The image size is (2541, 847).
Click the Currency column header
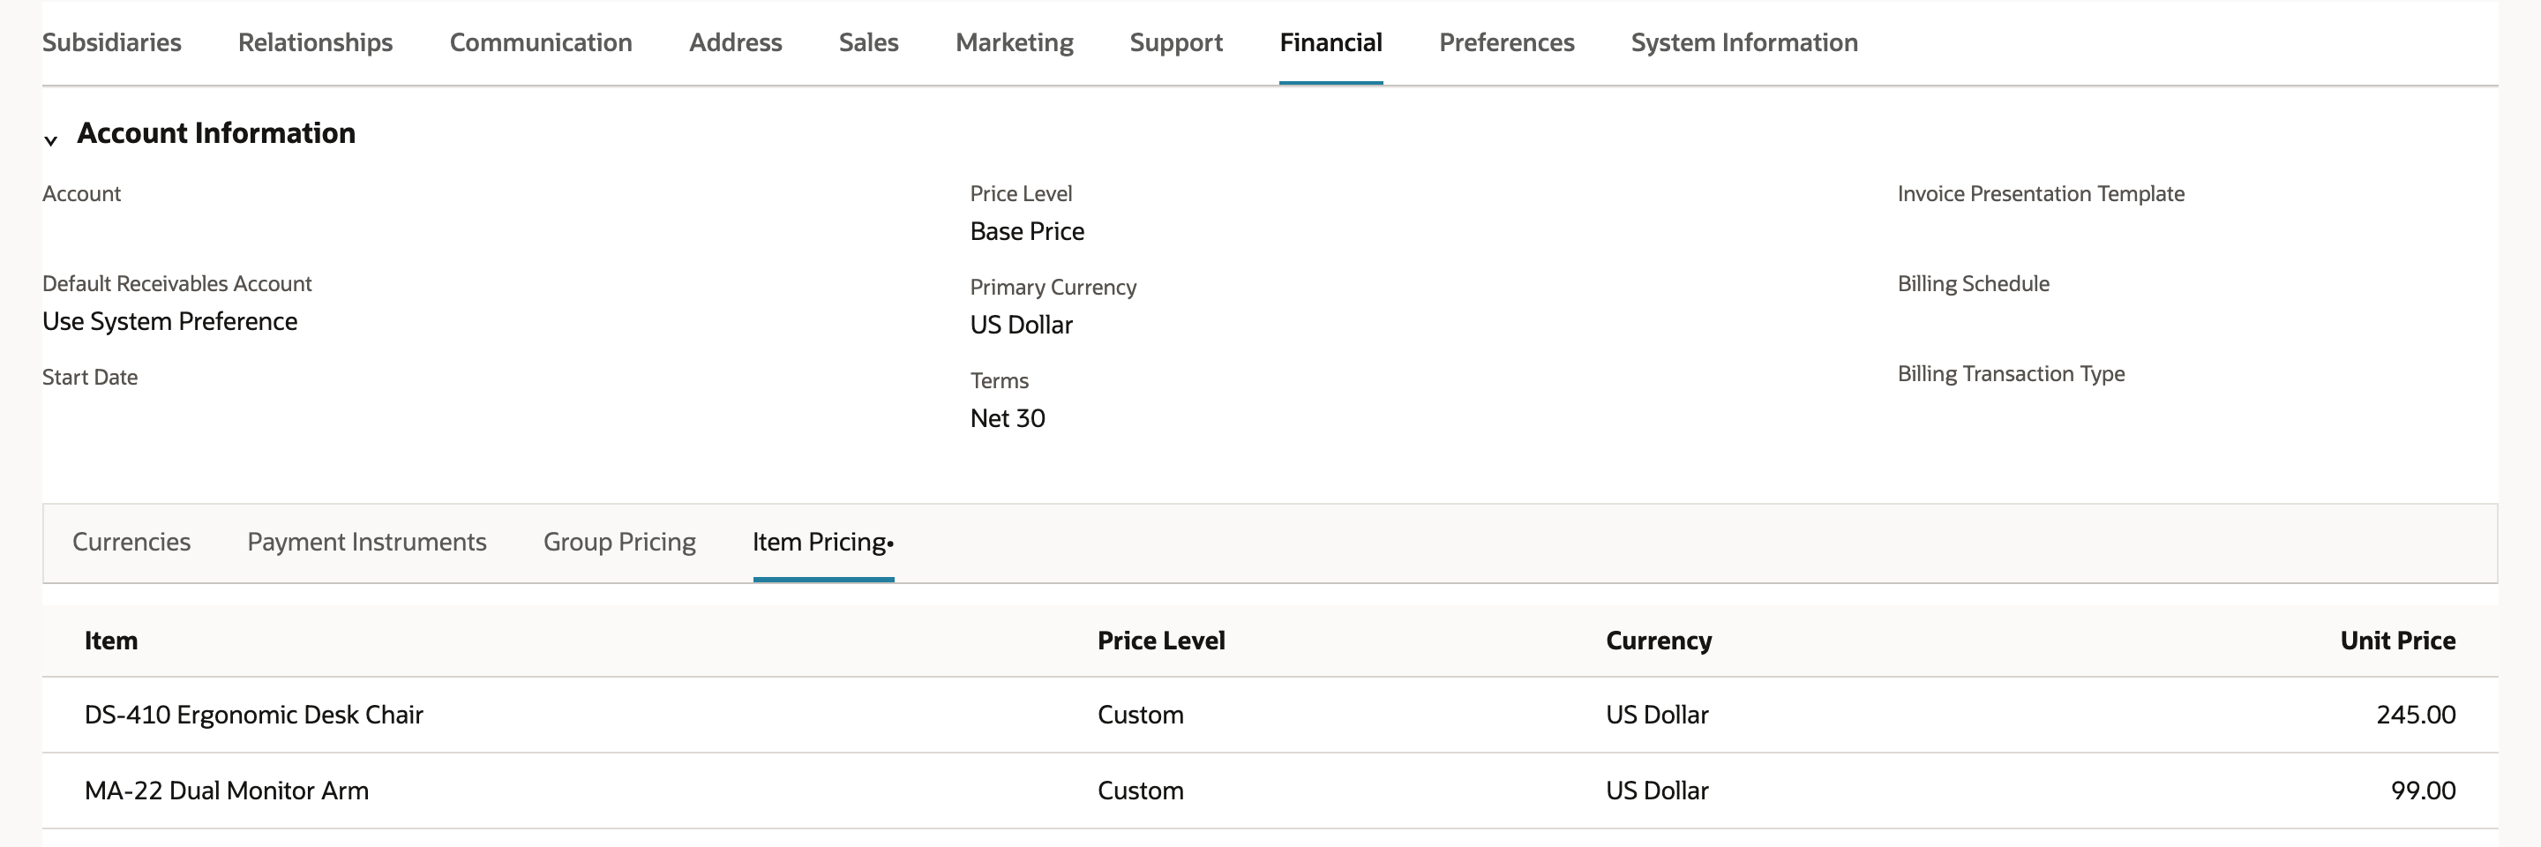[1659, 640]
